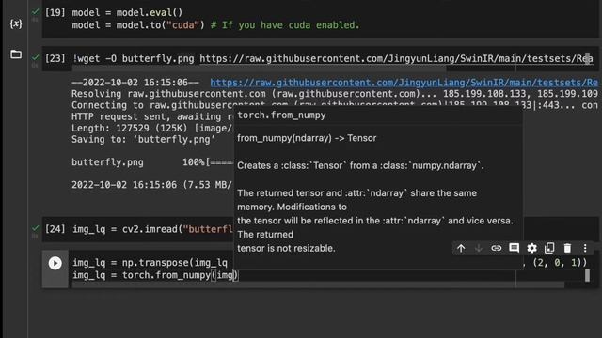Click the 'Saving to: butterfly.png' output line
Viewport: 602px width, 338px height.
143,140
